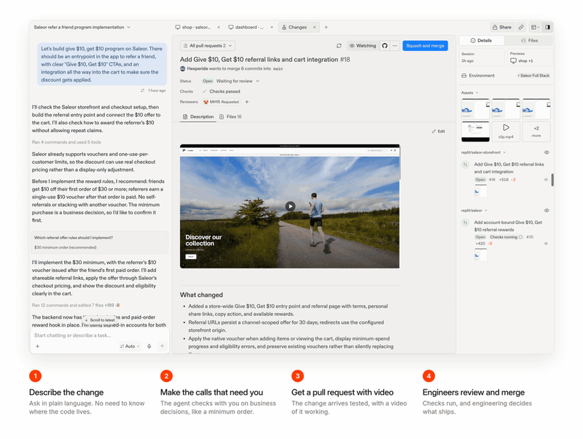
Task: Toggle small eye icon on PR #35 row
Action: [546, 244]
